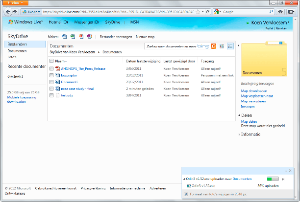This screenshot has height=202, width=300.
Task: Cancel the Odin3 upload with X
Action: coord(283,179)
